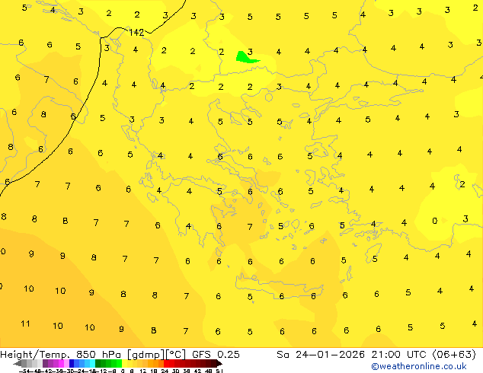Click the bright magenta legend swatch

pos(61,363)
